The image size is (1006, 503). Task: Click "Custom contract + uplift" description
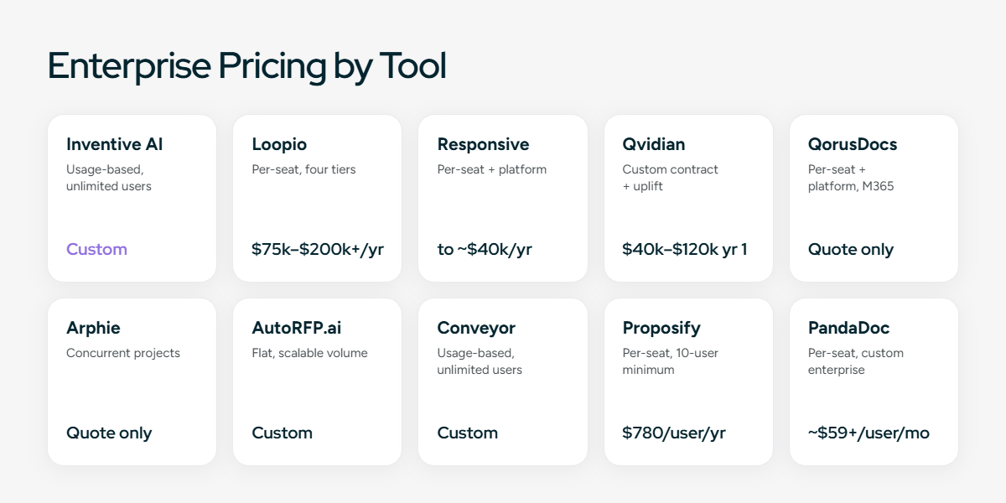[x=670, y=178]
